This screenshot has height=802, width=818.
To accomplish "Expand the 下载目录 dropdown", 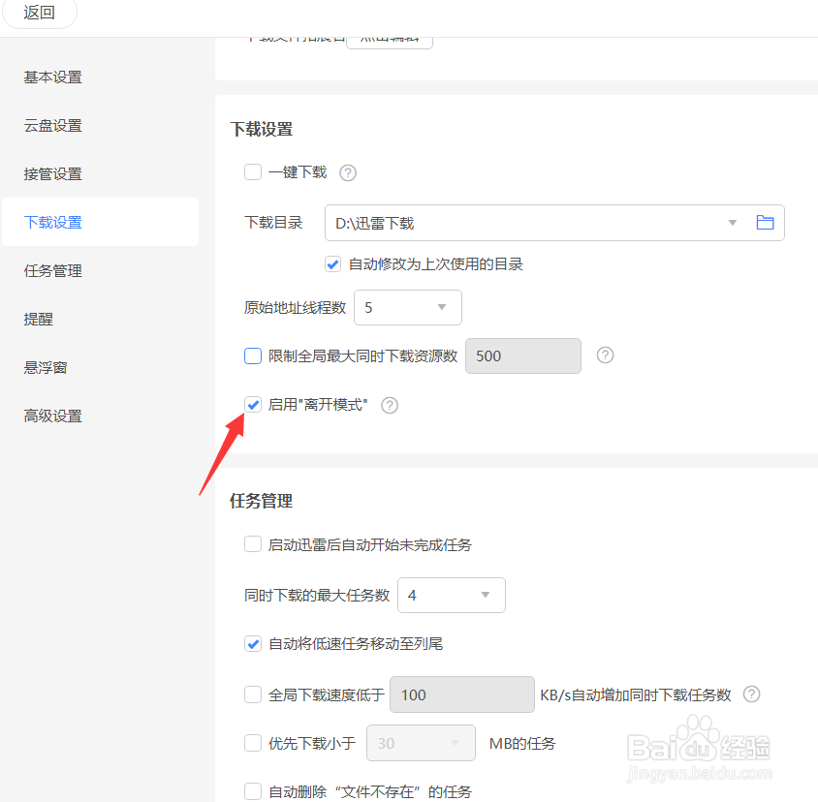I will [732, 222].
